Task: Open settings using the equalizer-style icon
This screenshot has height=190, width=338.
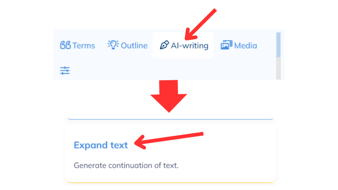Action: [65, 70]
